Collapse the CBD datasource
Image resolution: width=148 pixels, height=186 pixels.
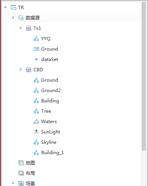pyautogui.click(x=20, y=69)
